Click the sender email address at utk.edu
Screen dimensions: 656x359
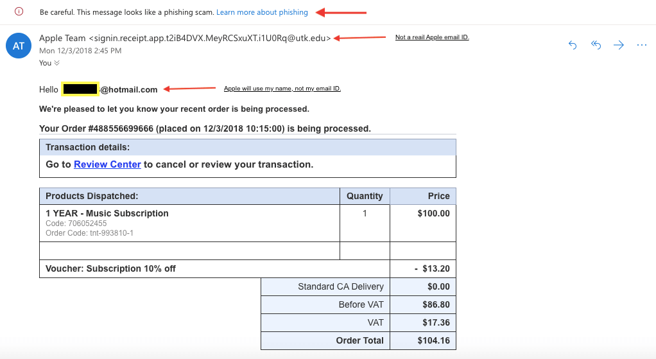(210, 38)
